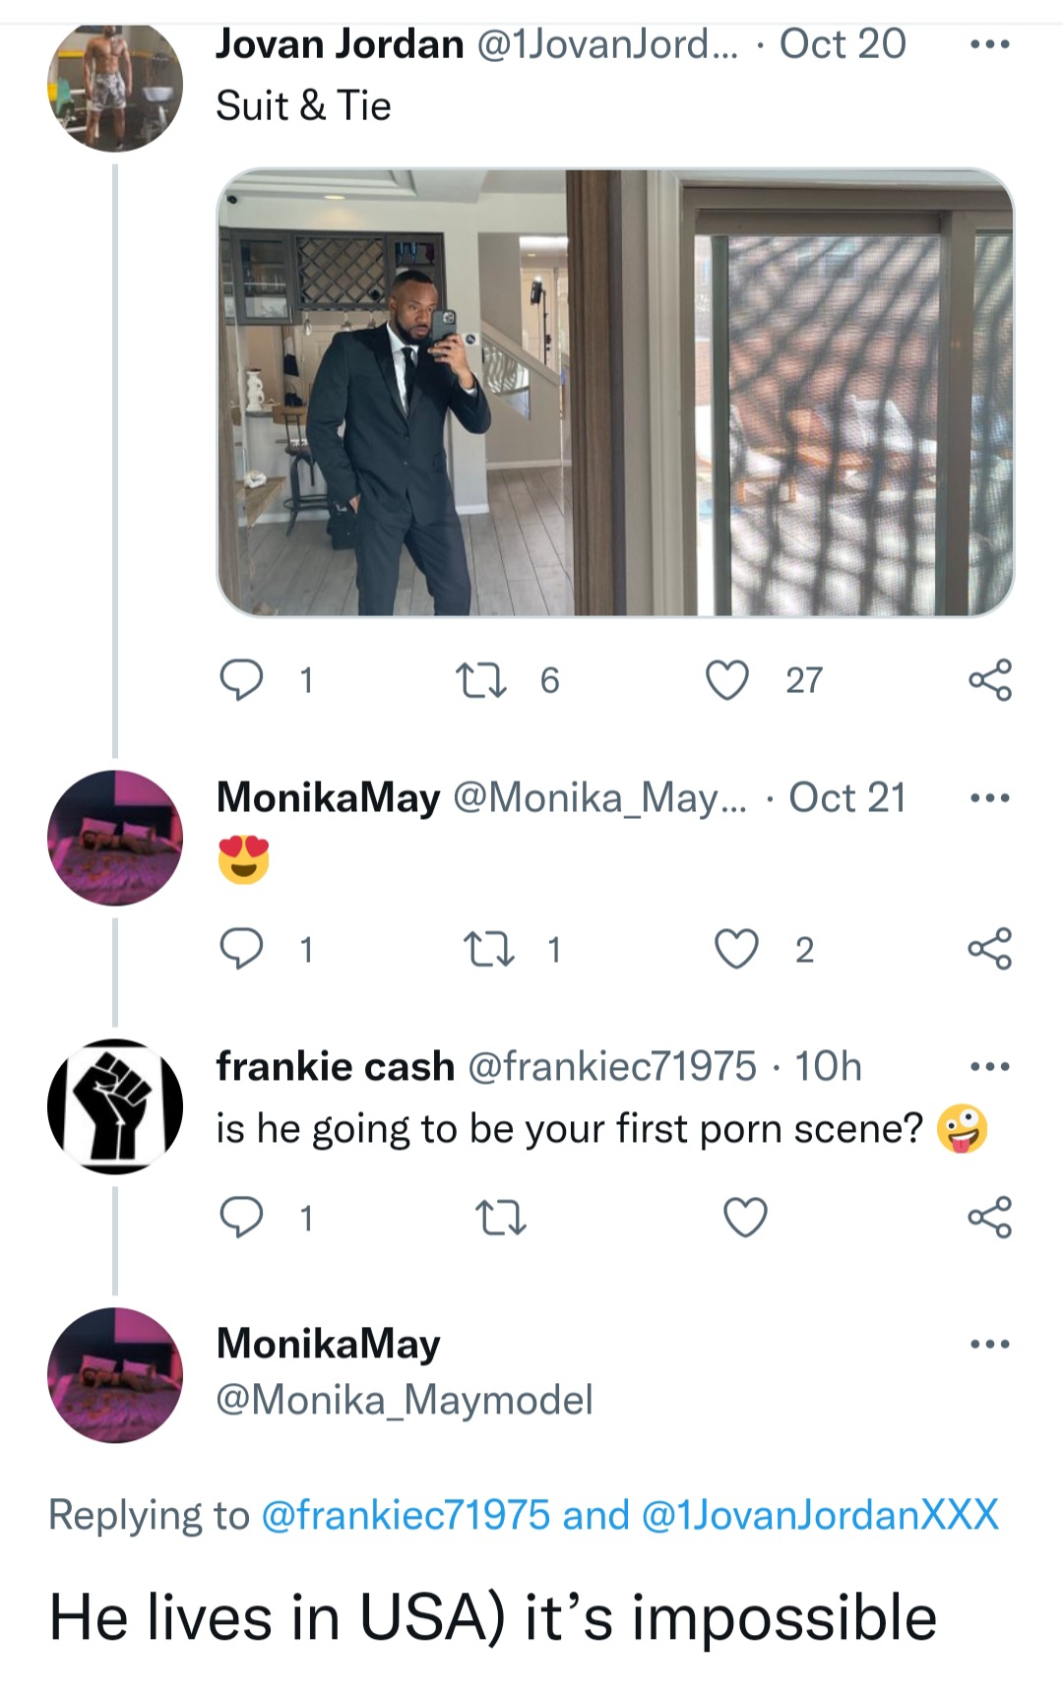Retweet MonikaMay's heart-eyes emoji tweet
The height and width of the screenshot is (1698, 1063).
(487, 949)
